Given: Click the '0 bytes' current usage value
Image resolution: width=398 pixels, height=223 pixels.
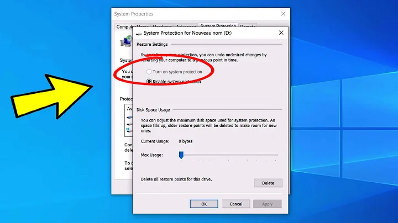Looking at the screenshot, I should 186,141.
